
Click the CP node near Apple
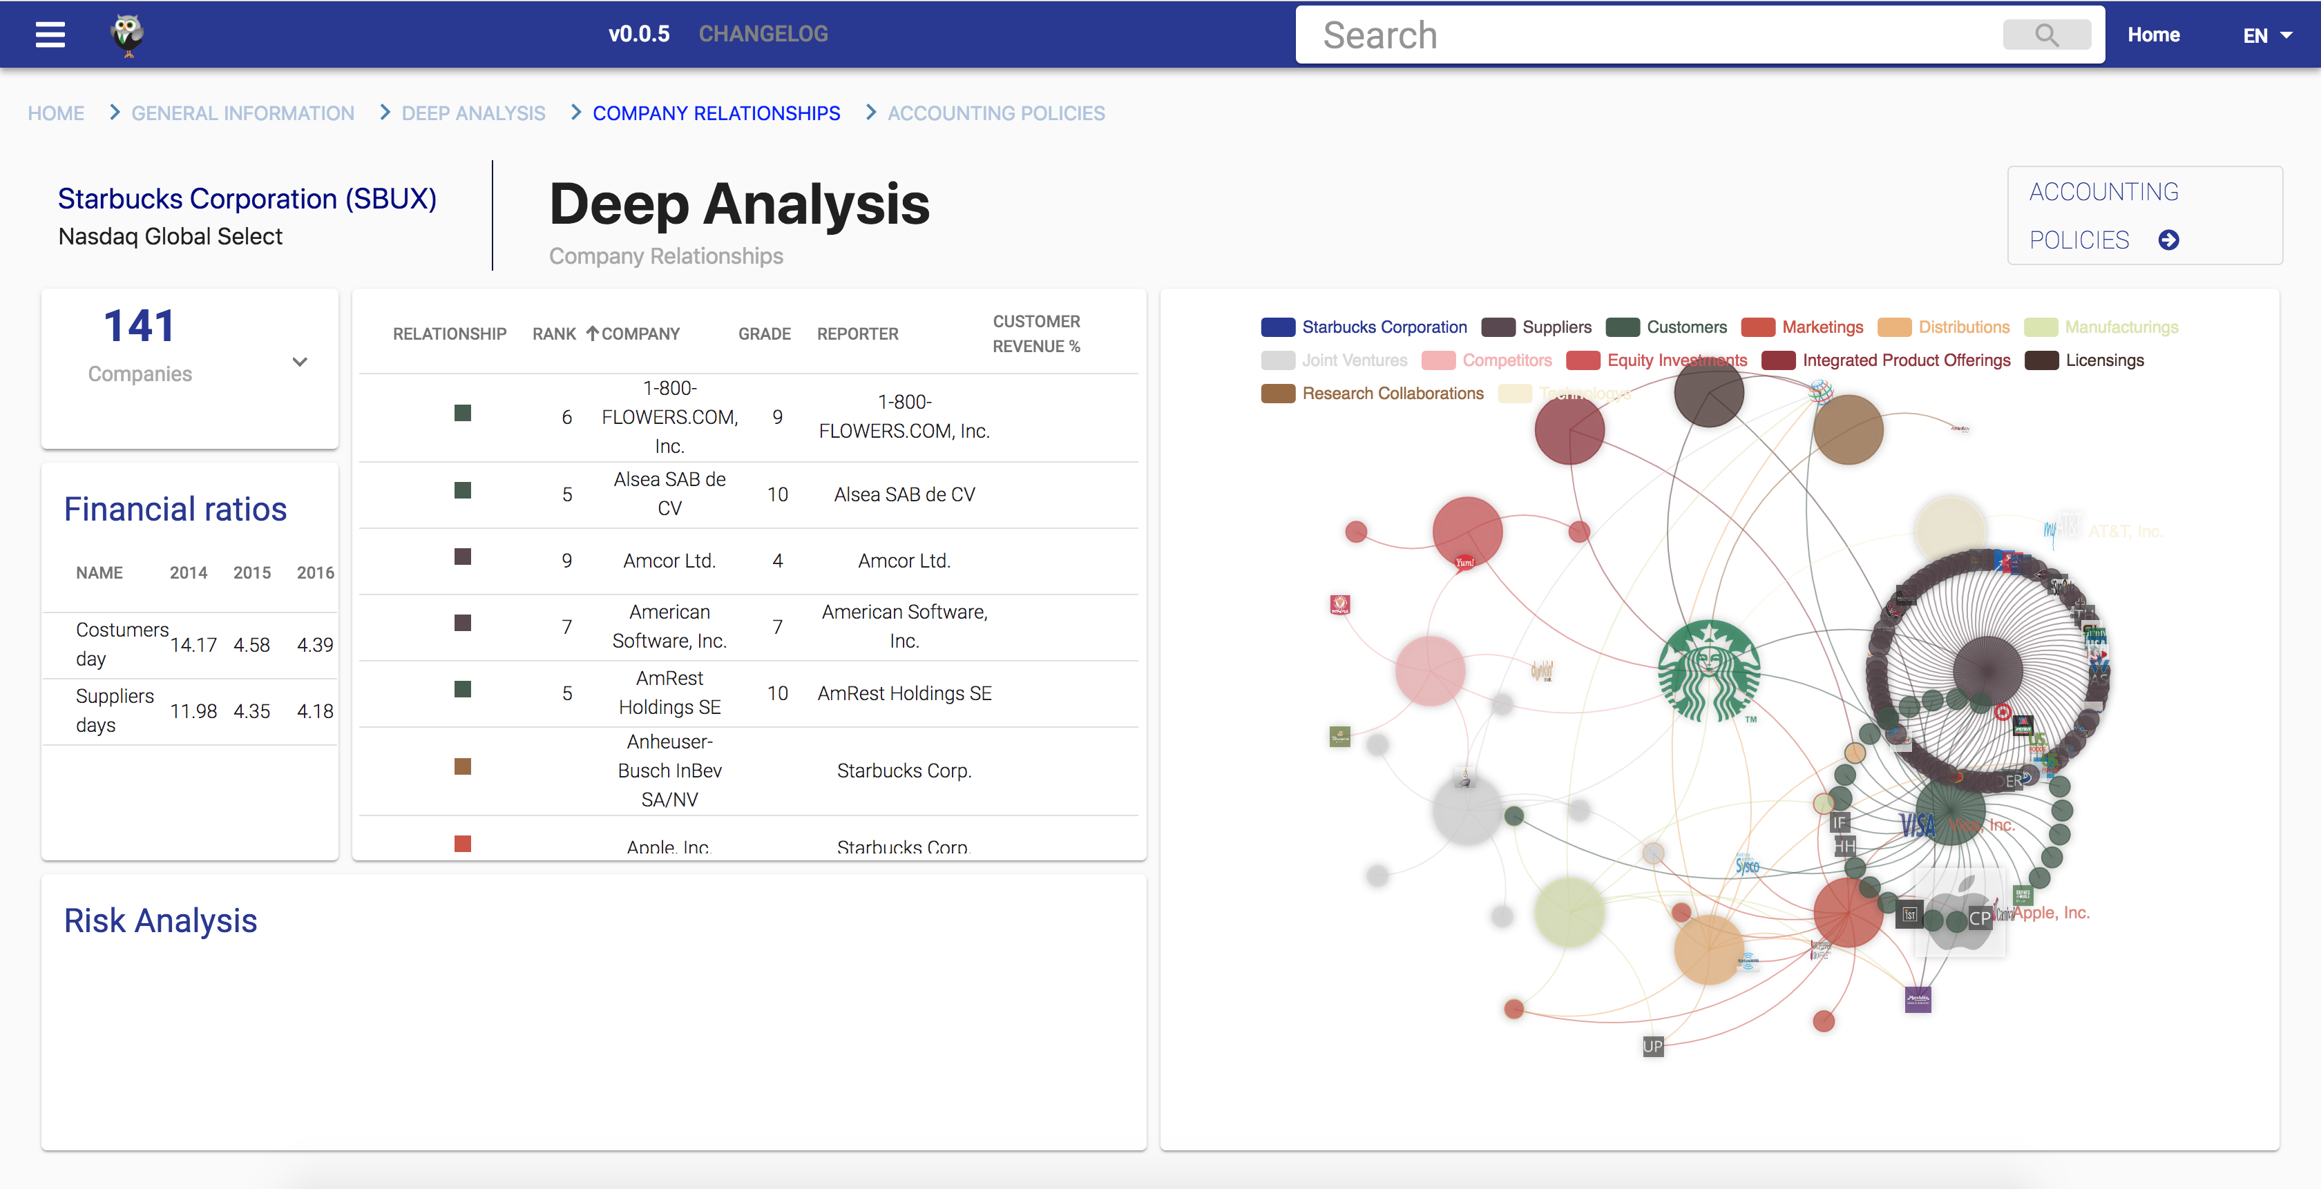tap(1980, 918)
